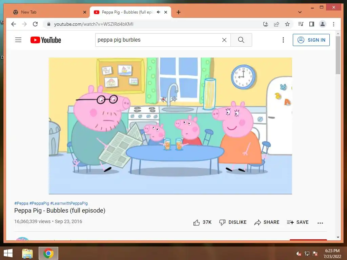Click the Chrome taskbar icon
This screenshot has width=347, height=260.
coord(48,253)
